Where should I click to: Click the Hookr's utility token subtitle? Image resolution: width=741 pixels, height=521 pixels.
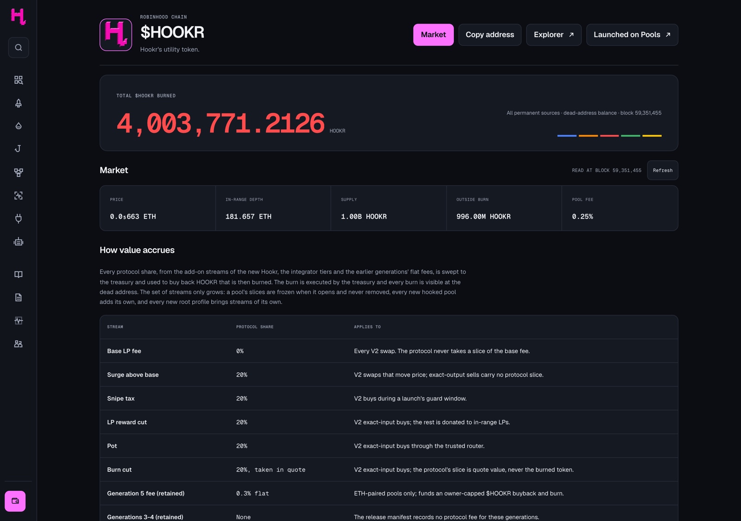[170, 50]
